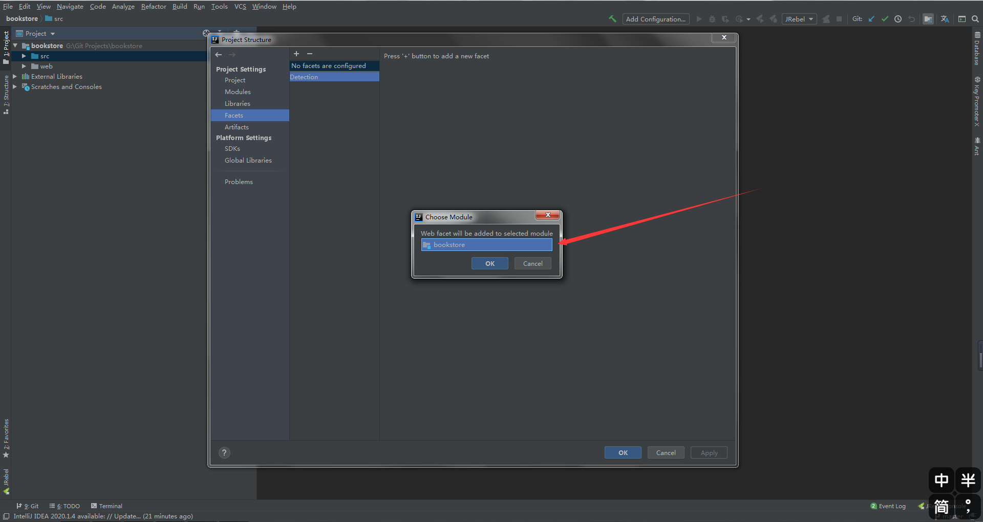Collapse the bookstore project root node

[15, 46]
